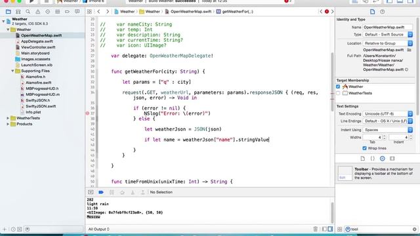
Task: Open the Media library
Action: pyautogui.click(x=392, y=159)
